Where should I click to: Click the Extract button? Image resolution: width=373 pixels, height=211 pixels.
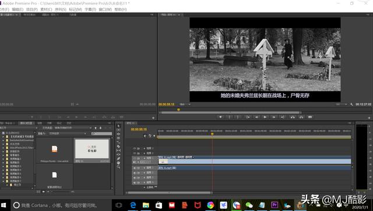(x=301, y=117)
